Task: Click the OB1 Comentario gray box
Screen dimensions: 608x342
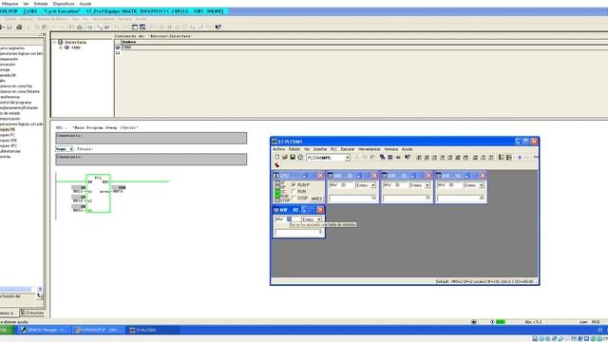Action: click(x=151, y=138)
